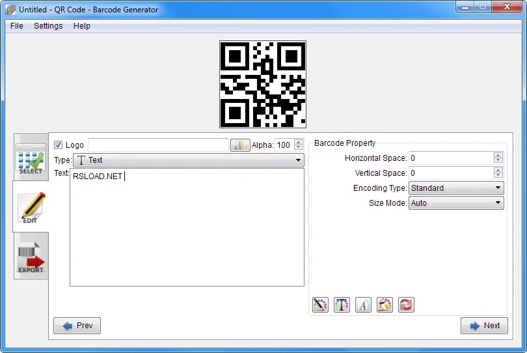
Task: Click the Barcode Property group title
Action: tap(345, 143)
